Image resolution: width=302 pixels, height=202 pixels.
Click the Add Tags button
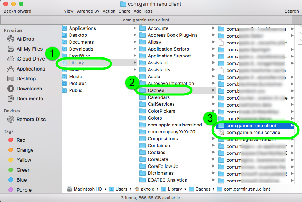(143, 11)
